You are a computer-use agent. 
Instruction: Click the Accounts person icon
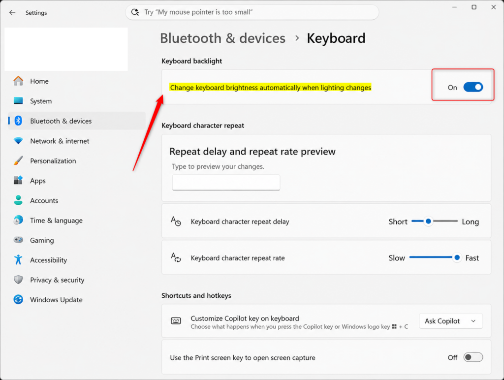[x=18, y=200]
